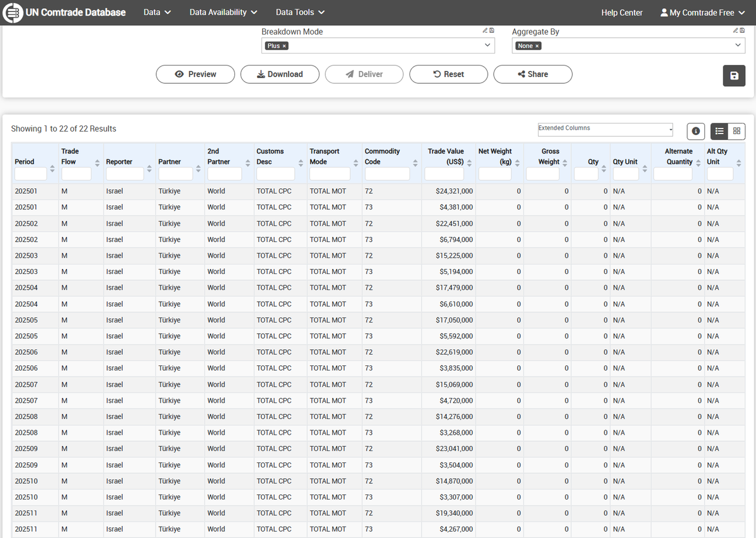Image resolution: width=756 pixels, height=538 pixels.
Task: Open the Extended Columns selector
Action: [x=605, y=129]
